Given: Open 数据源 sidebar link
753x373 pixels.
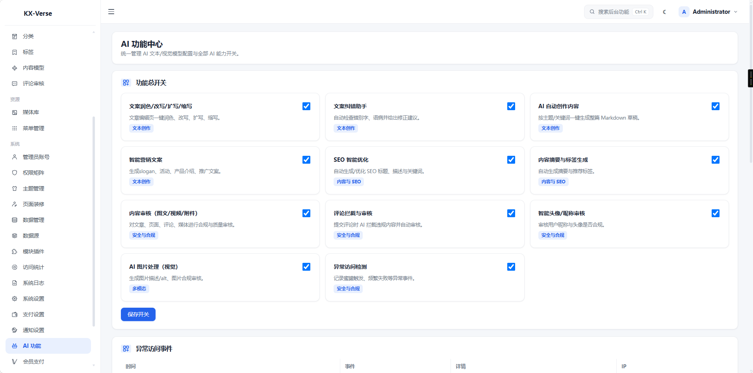Looking at the screenshot, I should pyautogui.click(x=48, y=236).
